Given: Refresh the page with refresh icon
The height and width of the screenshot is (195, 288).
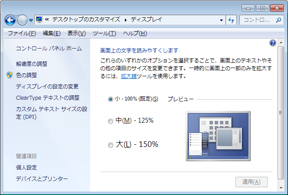Looking at the screenshot, I should [231, 20].
